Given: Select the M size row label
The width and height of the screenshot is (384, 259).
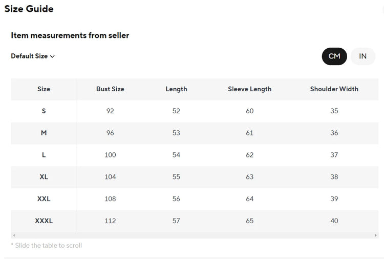Looking at the screenshot, I should tap(44, 133).
